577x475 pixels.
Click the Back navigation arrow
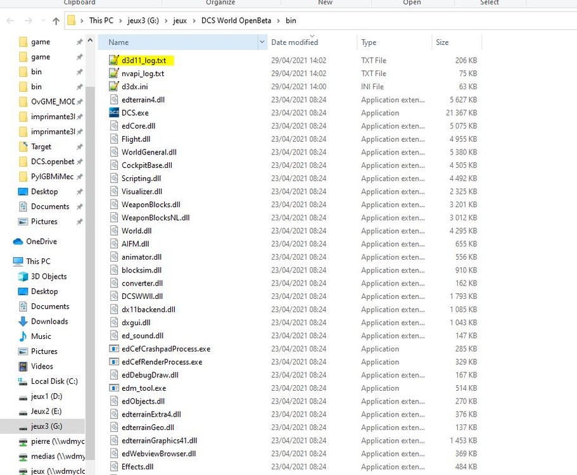click(10, 21)
